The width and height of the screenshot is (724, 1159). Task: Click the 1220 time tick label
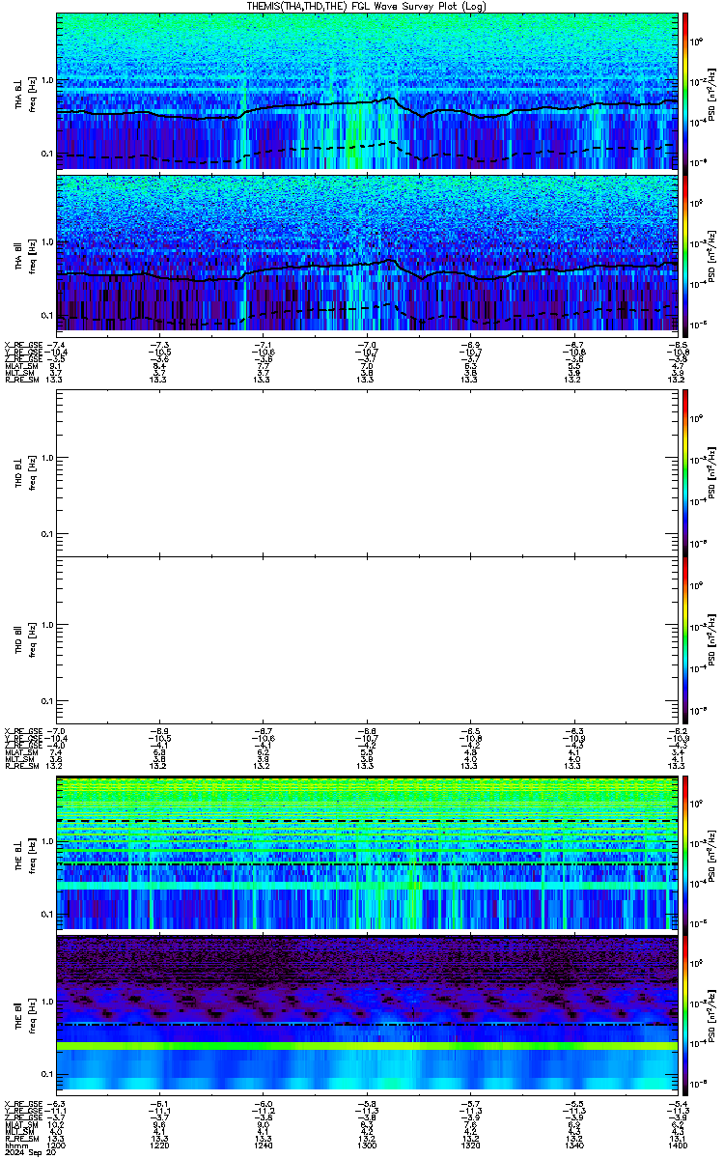pos(160,1145)
